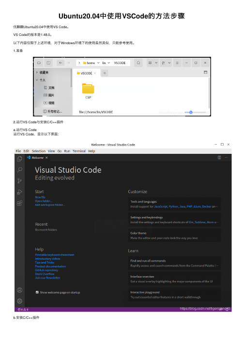Click the terminal icon in file manager toolbar
This screenshot has width=244, height=346.
48,63
